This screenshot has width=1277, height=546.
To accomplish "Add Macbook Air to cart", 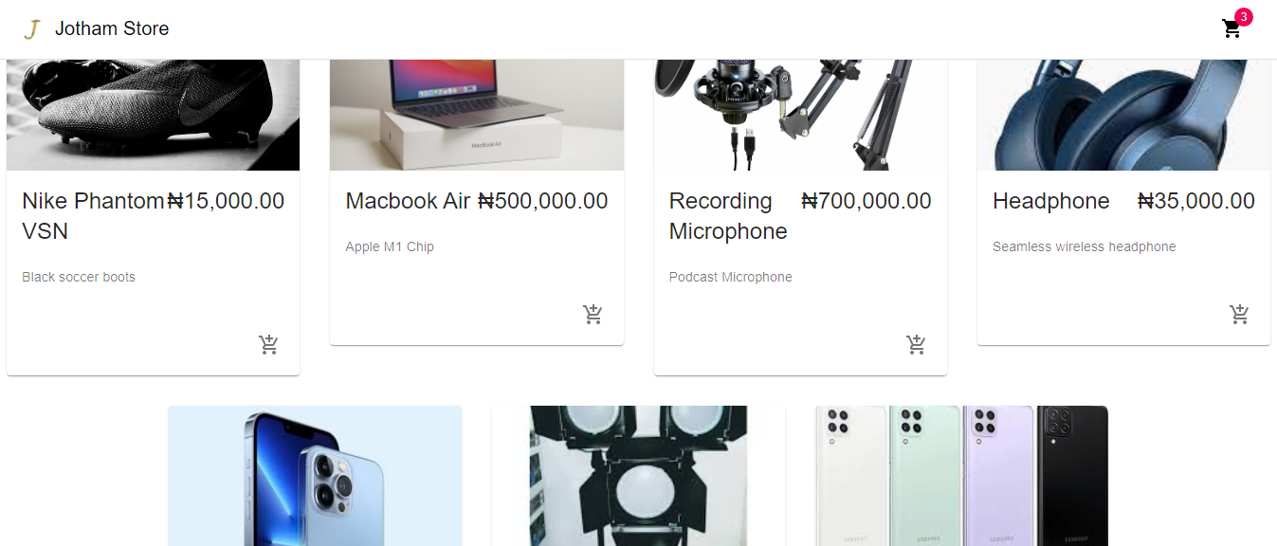I will (x=593, y=314).
